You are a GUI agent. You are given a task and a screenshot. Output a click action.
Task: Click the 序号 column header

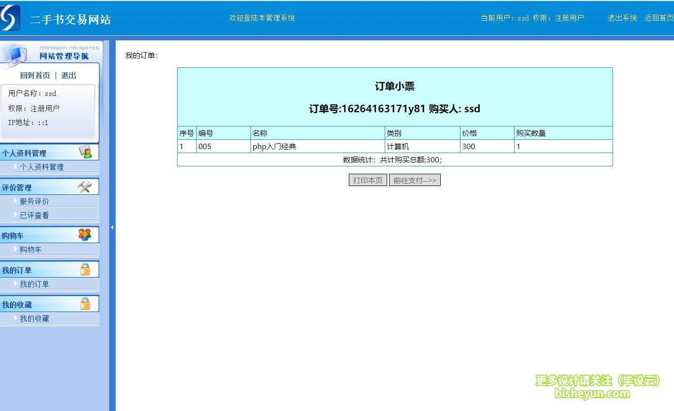click(x=187, y=133)
